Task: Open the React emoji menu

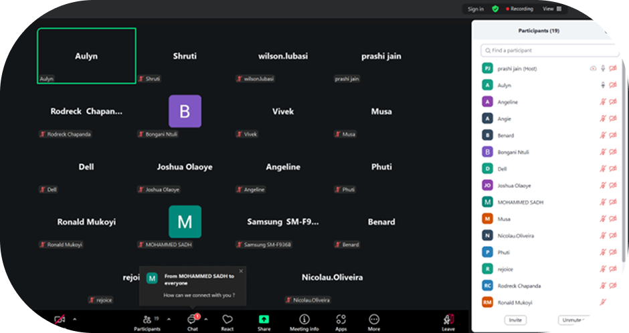Action: tap(228, 322)
